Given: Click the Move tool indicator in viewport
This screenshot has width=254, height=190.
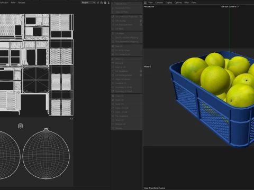Looking at the screenshot, I should click(x=148, y=66).
